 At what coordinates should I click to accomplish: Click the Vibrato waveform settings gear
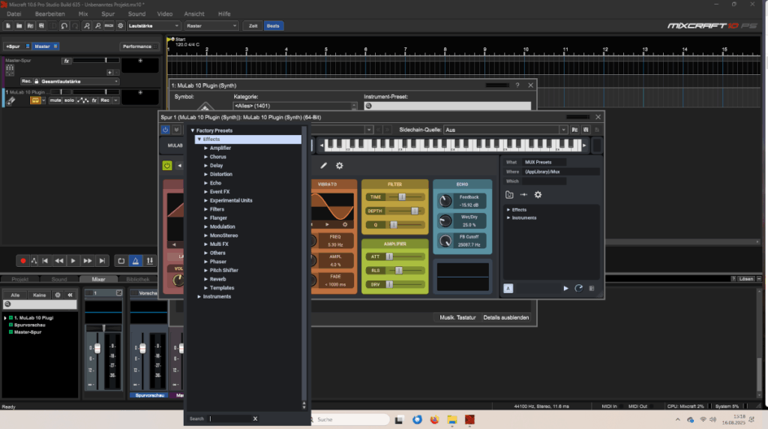pyautogui.click(x=345, y=224)
